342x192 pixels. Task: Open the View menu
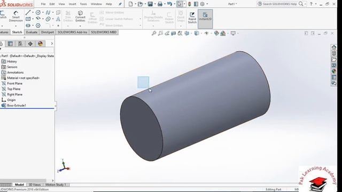click(62, 4)
